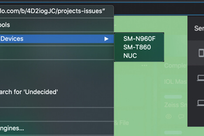Click the '& File' text
Image resolution: width=204 pixels, height=136 pixels.
click(x=121, y=123)
